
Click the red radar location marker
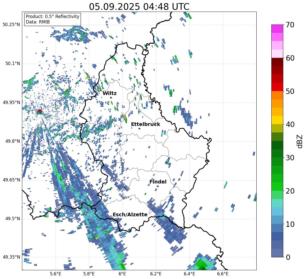coord(40,111)
